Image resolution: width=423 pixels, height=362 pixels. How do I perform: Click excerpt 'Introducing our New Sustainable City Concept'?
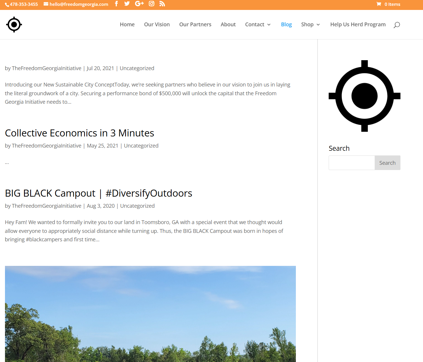[148, 93]
